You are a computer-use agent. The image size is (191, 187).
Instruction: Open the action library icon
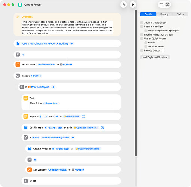(161, 5)
